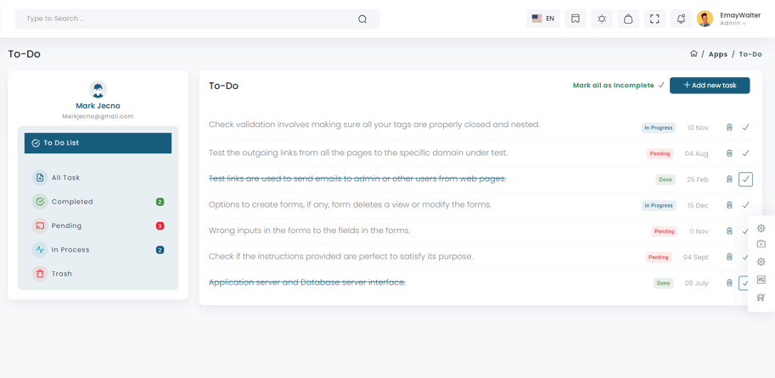The height and width of the screenshot is (378, 775).
Task: Click the shopping cart icon in side panel
Action: point(761,297)
